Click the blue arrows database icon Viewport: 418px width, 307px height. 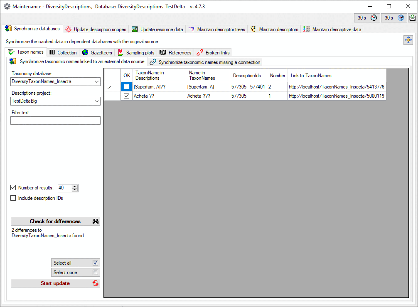[x=408, y=40]
